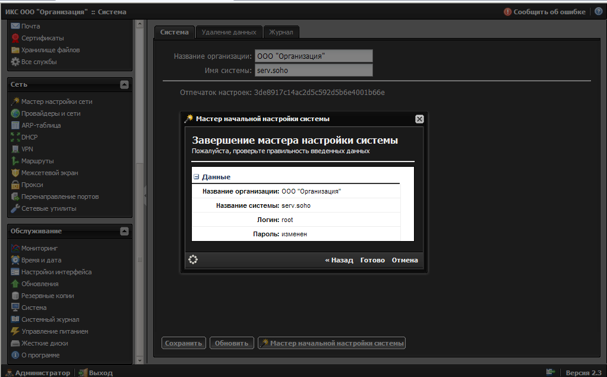Click the Обновить button
This screenshot has height=377, width=607.
(232, 343)
